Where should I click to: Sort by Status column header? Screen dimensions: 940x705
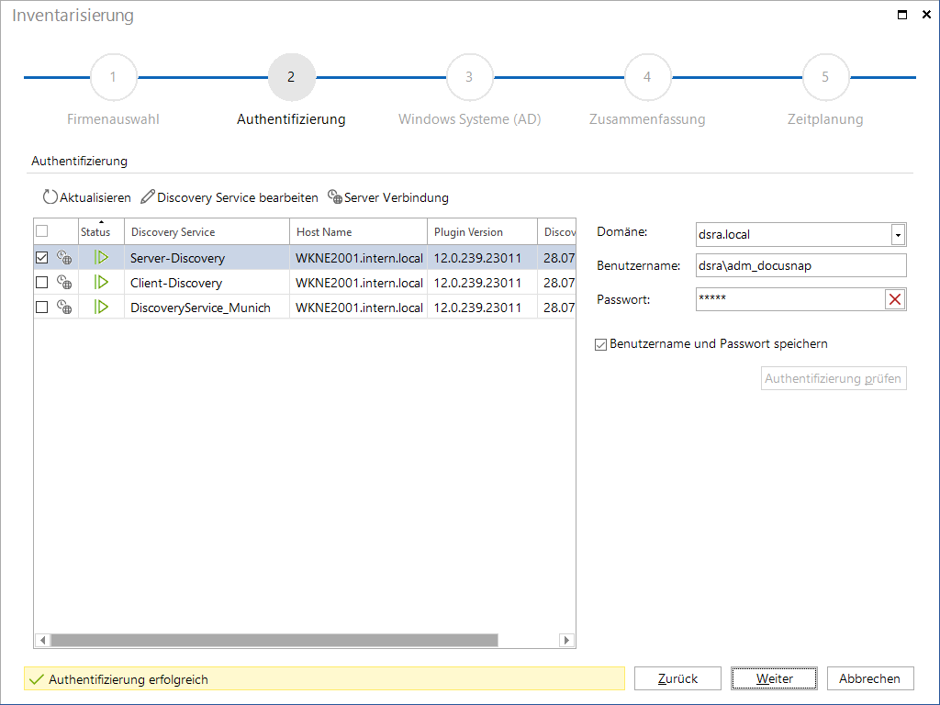click(x=101, y=232)
